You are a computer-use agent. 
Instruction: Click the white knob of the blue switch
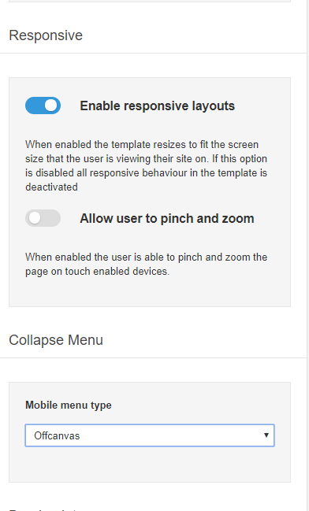(51, 106)
